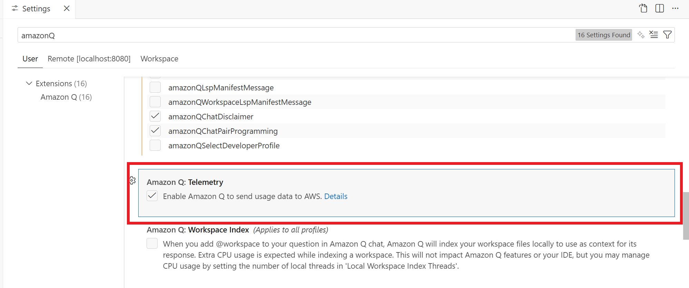Click the AI sparkle search results toggle
Screen dimensions: 689x288
641,35
